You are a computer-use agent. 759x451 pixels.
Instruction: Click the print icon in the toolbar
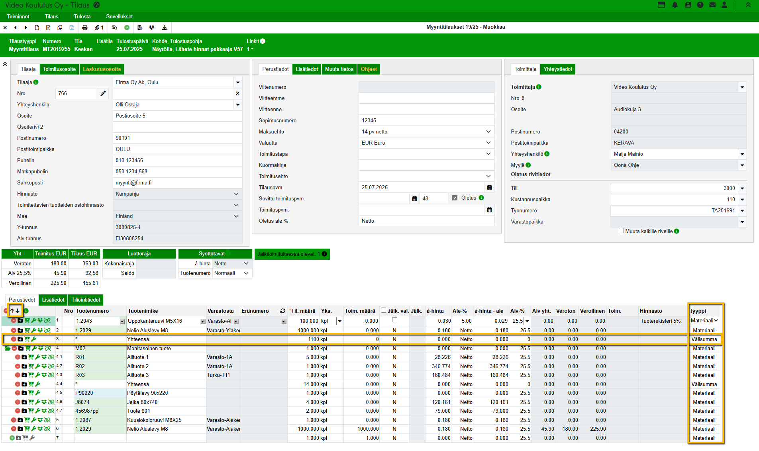[x=84, y=27]
